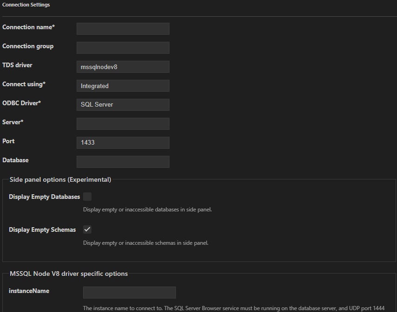
Task: Click the ODBC Driver* label
Action: click(21, 103)
